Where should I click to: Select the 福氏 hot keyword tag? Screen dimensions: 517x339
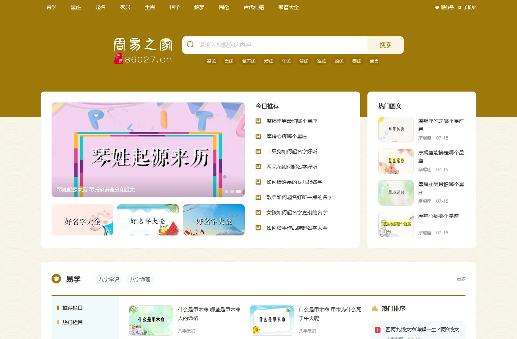tap(211, 61)
